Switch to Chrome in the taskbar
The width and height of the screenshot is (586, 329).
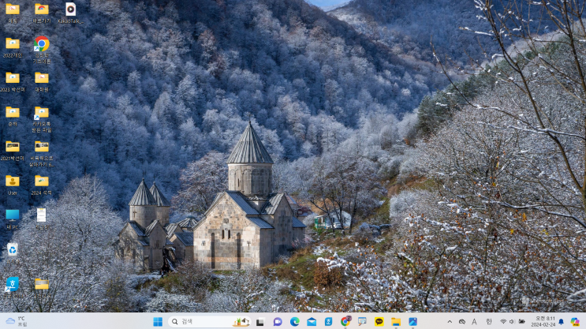pos(345,322)
